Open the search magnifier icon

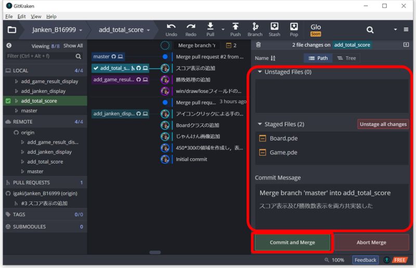(x=370, y=30)
